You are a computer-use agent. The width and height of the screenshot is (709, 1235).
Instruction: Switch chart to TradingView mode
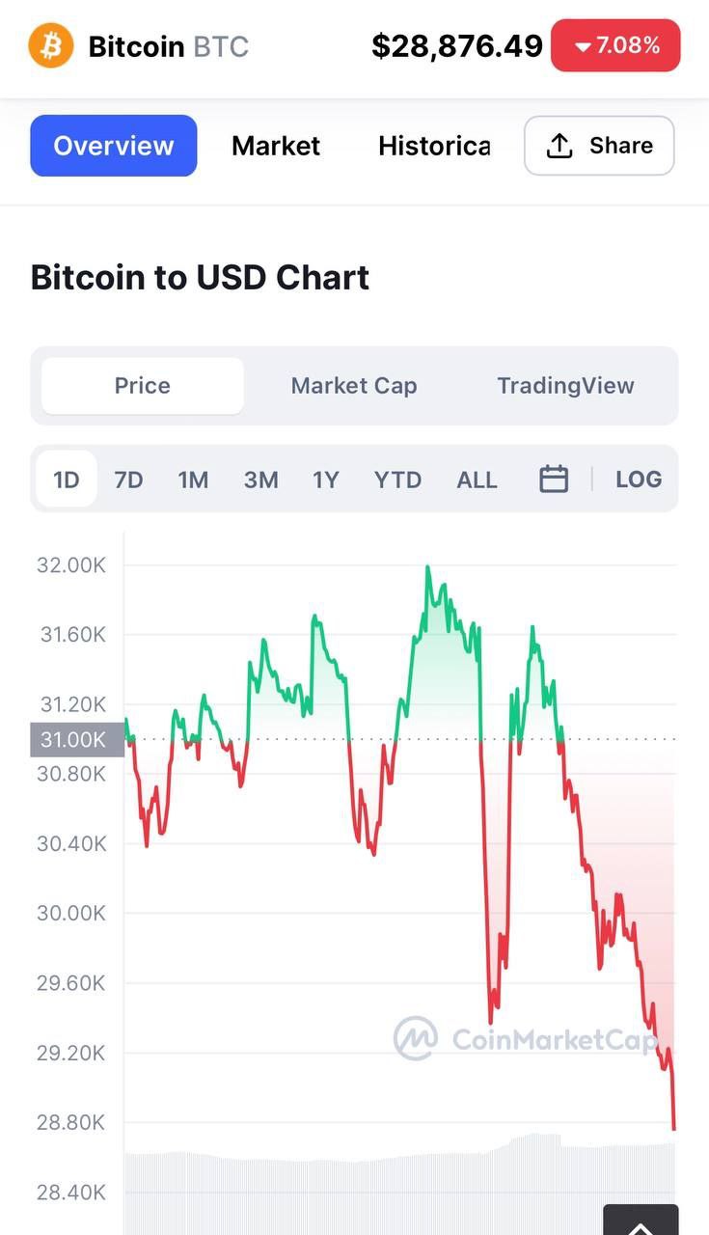(x=566, y=386)
